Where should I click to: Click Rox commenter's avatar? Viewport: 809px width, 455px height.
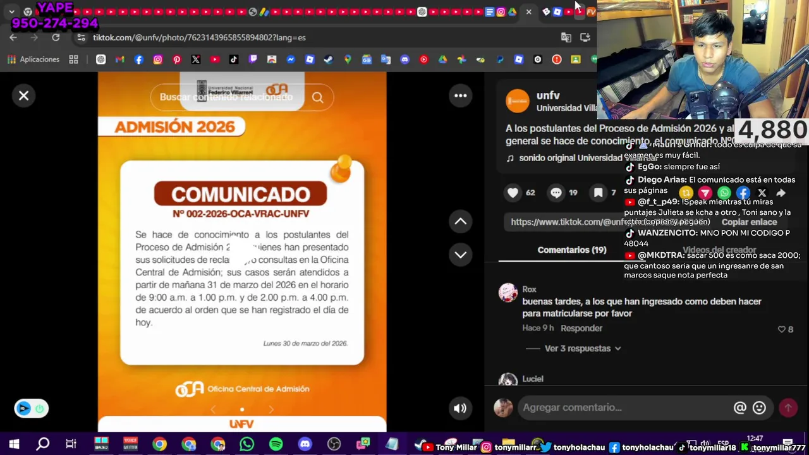point(508,293)
